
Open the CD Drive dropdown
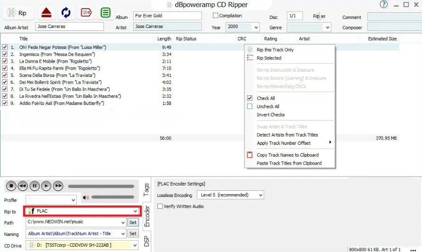click(135, 245)
